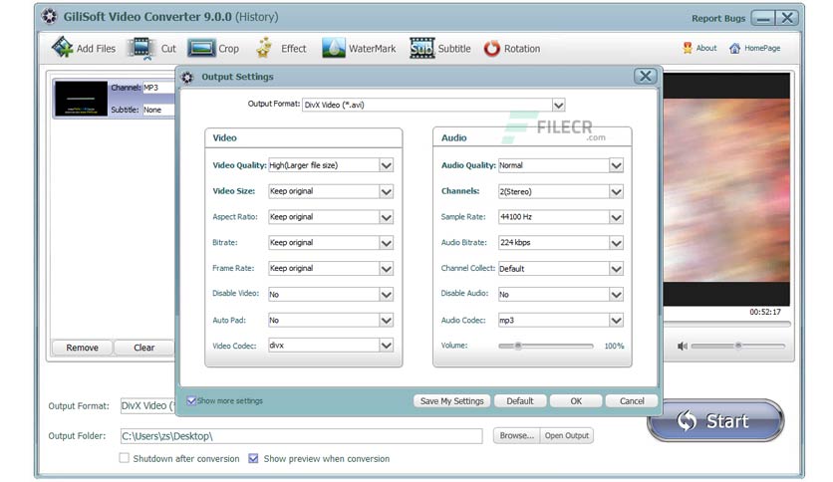
Task: Select the Crop tool icon
Action: (x=201, y=49)
